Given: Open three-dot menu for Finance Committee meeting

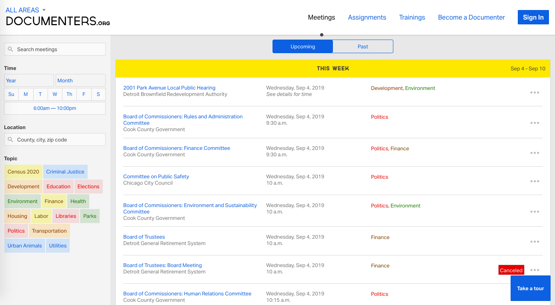Looking at the screenshot, I should (535, 153).
